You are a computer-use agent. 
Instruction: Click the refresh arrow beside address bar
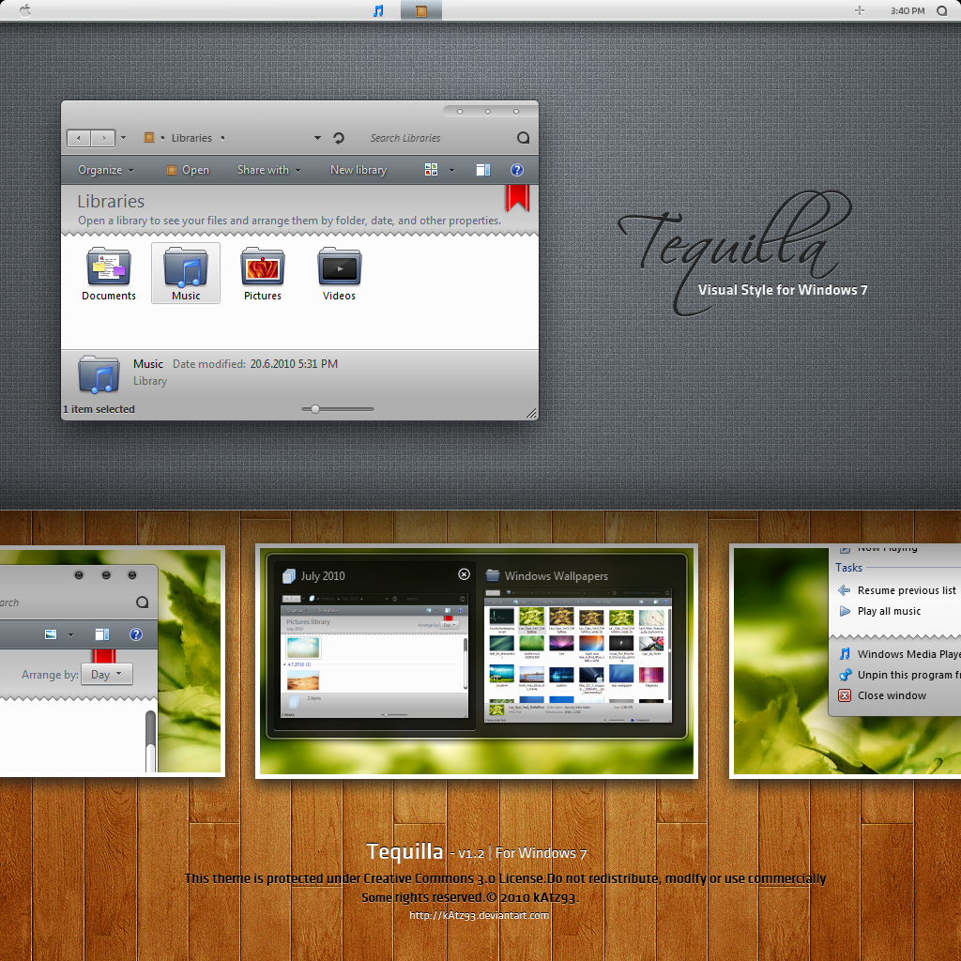(x=338, y=138)
